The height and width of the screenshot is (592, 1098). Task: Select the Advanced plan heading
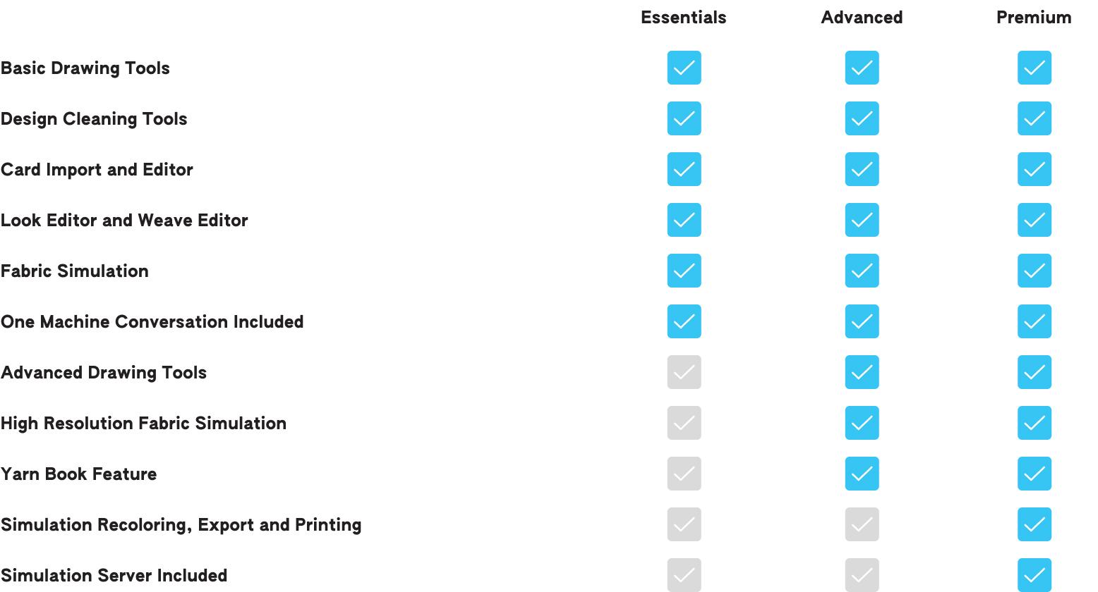(862, 18)
